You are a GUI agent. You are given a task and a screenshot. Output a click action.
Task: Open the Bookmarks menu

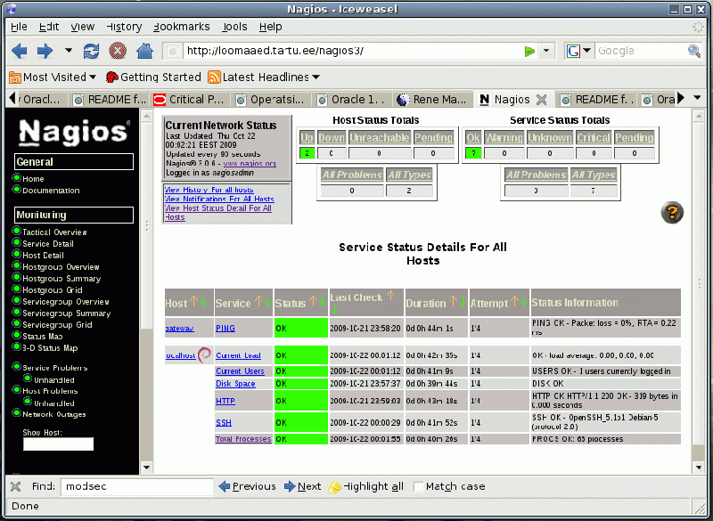[x=181, y=26]
